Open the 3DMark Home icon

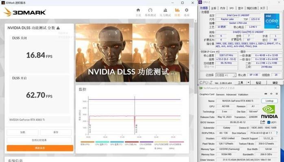[138, 10]
